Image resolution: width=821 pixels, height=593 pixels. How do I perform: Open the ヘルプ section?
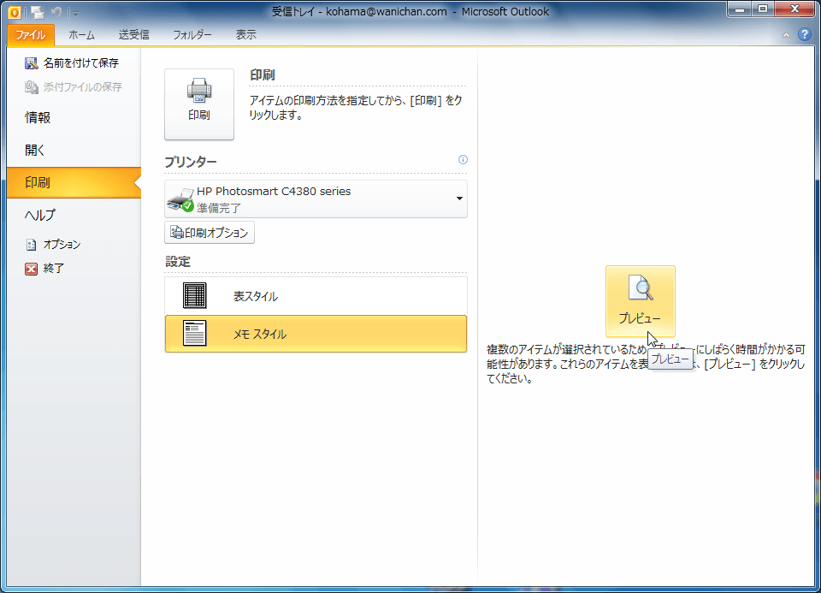(x=40, y=216)
